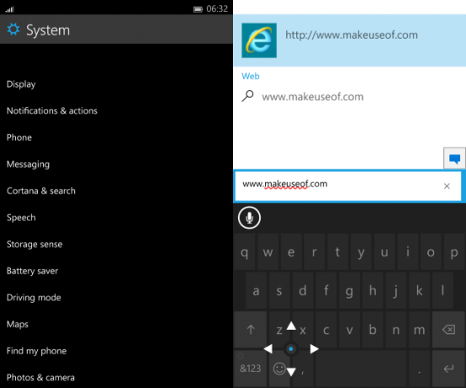This screenshot has width=466, height=388.
Task: Tap the k key
Action: pos(420,291)
